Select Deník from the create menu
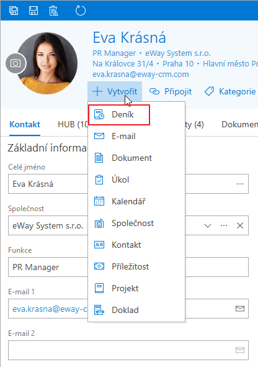Viewport: 258px width, 367px height. point(119,115)
